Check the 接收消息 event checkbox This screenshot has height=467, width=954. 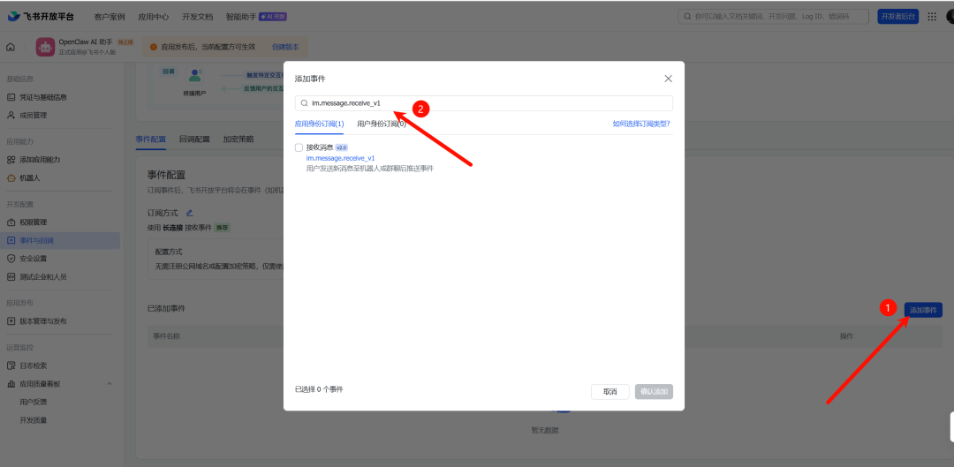299,147
